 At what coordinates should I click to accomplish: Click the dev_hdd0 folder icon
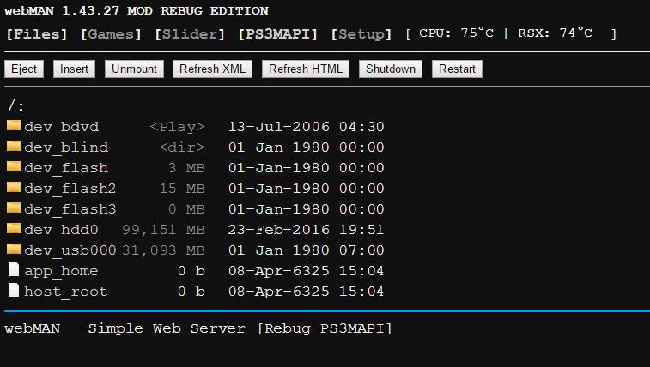pyautogui.click(x=14, y=228)
